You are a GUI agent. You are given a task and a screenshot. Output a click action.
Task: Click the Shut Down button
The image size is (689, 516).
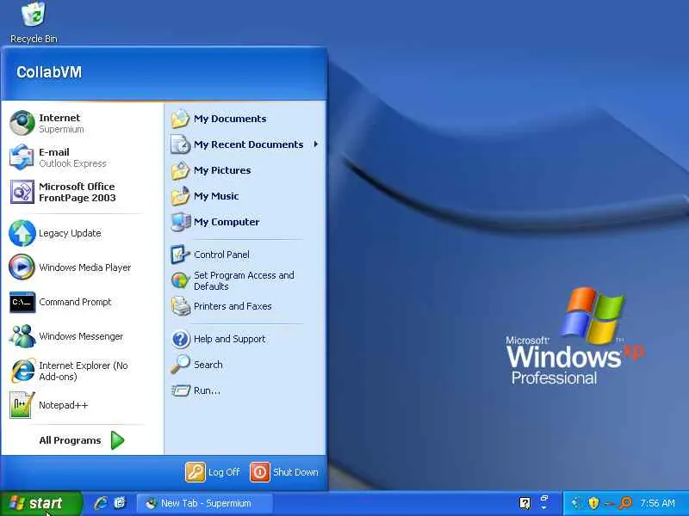coord(284,472)
